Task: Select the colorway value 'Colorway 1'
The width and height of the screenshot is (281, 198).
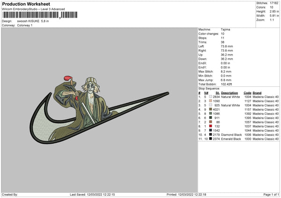Action: click(25, 25)
